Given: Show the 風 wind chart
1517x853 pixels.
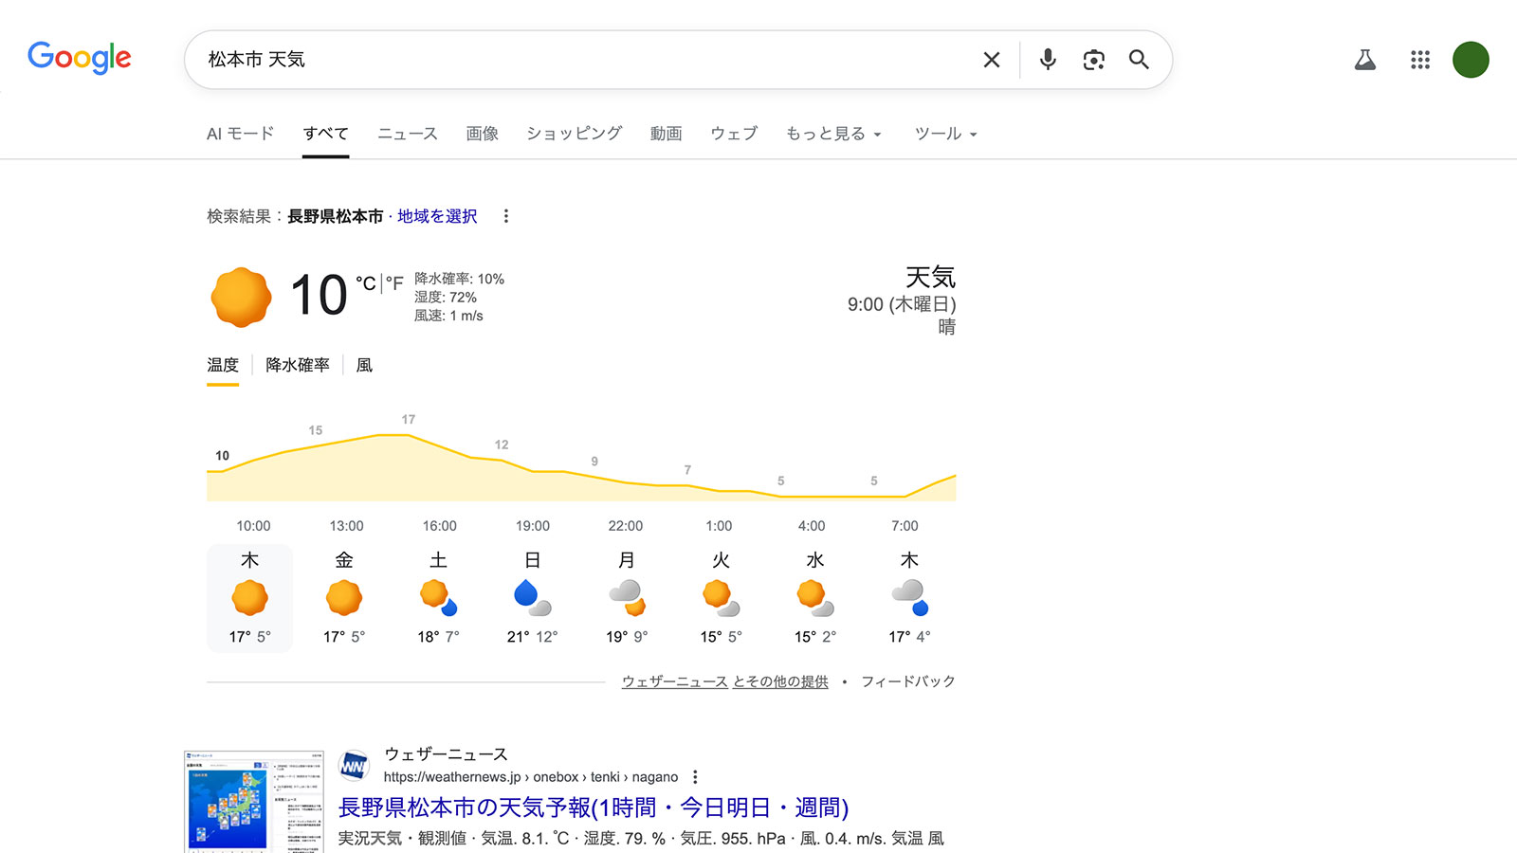Looking at the screenshot, I should [x=364, y=366].
